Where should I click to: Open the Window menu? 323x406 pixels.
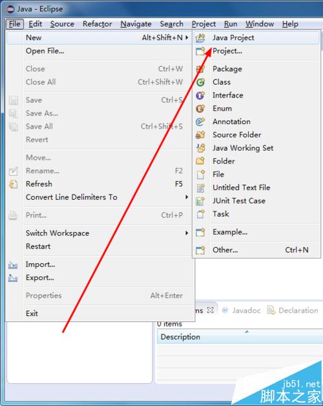260,24
